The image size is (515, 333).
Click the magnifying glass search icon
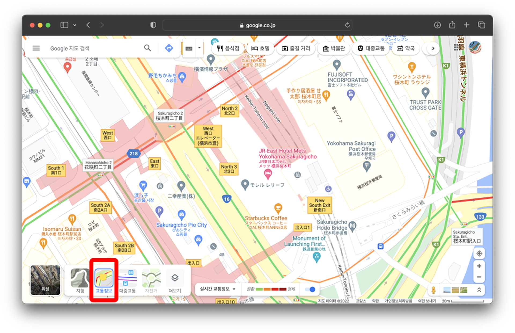[x=147, y=48]
